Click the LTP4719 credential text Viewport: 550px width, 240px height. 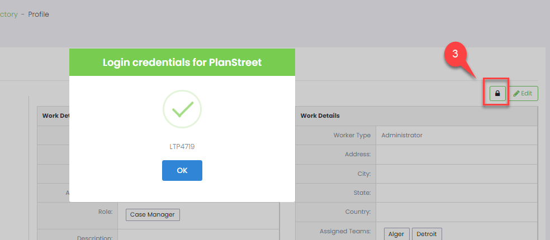point(182,147)
